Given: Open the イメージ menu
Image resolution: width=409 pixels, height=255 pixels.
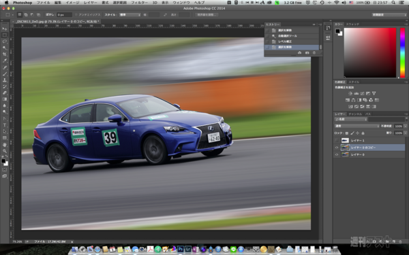Looking at the screenshot, I should point(72,3).
